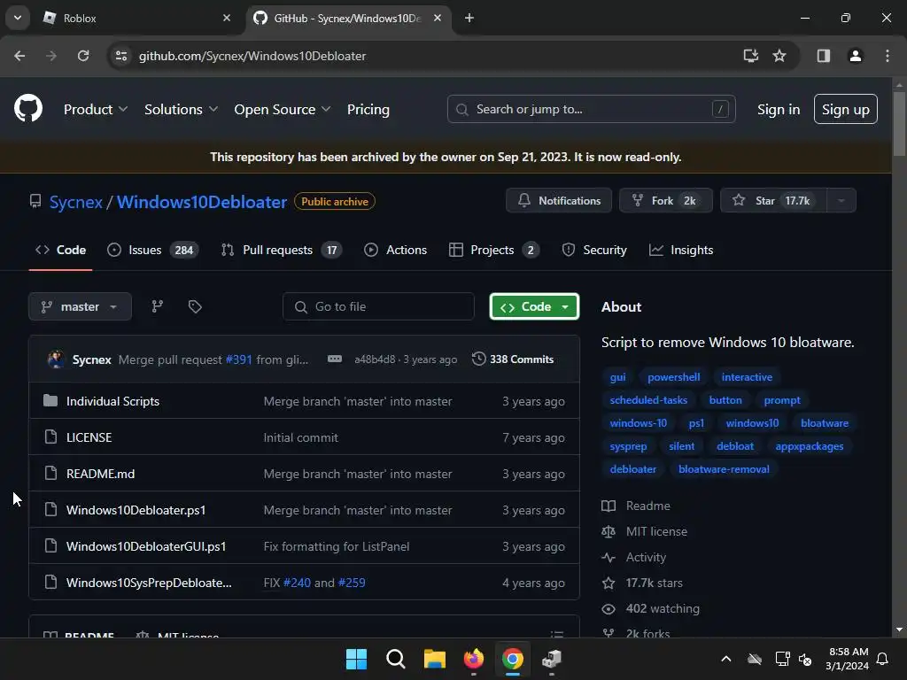Click the Notifications bell button
907x680 pixels.
coord(559,201)
